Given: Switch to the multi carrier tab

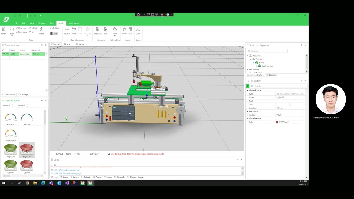Looking at the screenshot, I should (74, 23).
